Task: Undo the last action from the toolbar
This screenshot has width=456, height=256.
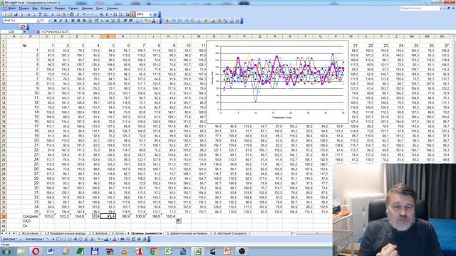Action: point(84,14)
